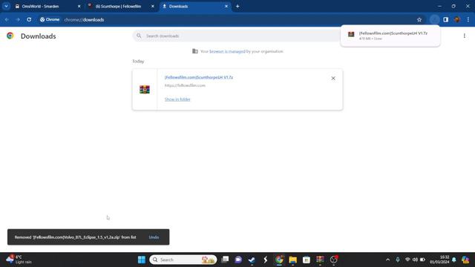Open the circular app with red badge
Image resolution: width=475 pixels, height=267 pixels.
pos(333,260)
